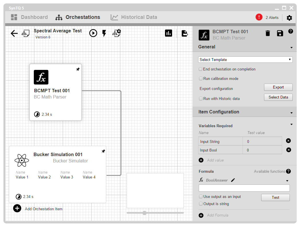301x226 pixels.
Task: Show Available functions help icon
Action: click(x=288, y=171)
